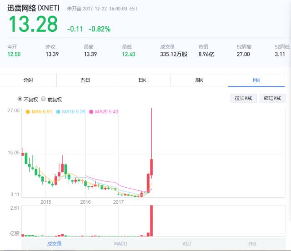
Task: Click the 2017 time axis label
Action: pyautogui.click(x=118, y=202)
